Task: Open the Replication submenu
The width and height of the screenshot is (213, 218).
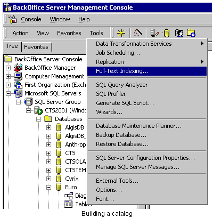Action: 147,62
